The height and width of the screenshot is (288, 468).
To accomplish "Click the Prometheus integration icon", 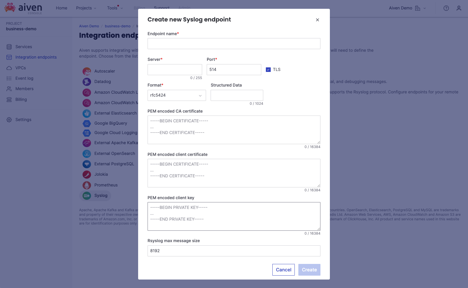I will pyautogui.click(x=86, y=185).
